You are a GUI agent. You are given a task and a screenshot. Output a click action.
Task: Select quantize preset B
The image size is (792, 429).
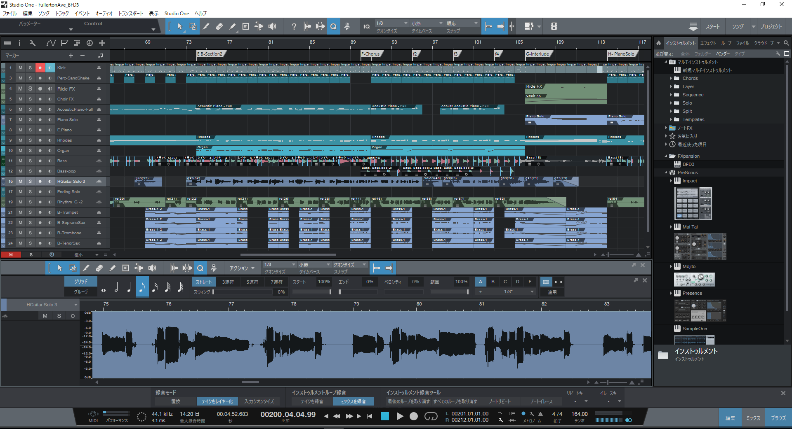click(493, 282)
